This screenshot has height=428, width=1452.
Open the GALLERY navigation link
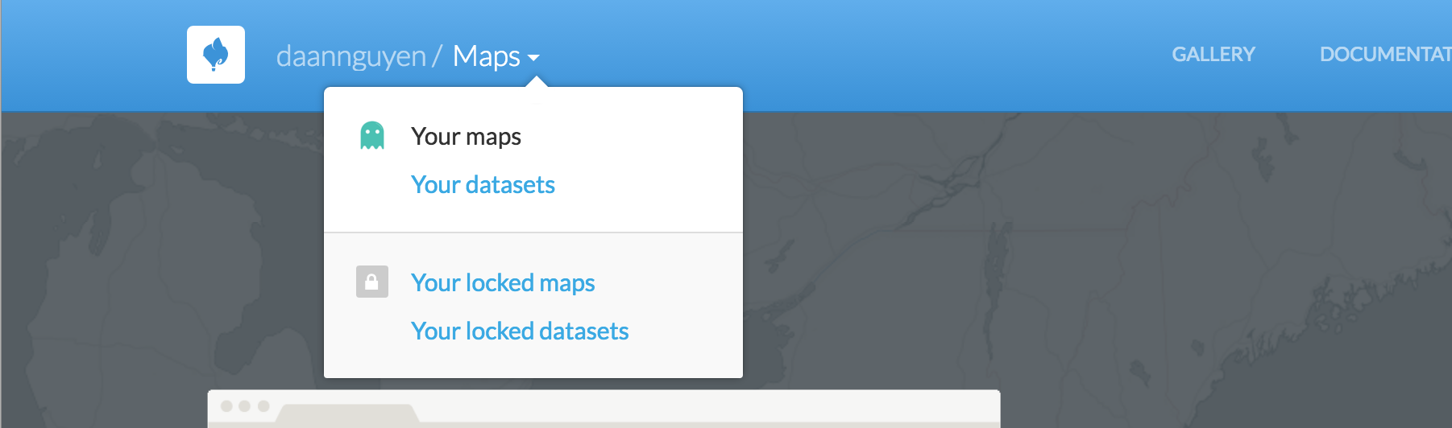[1213, 55]
